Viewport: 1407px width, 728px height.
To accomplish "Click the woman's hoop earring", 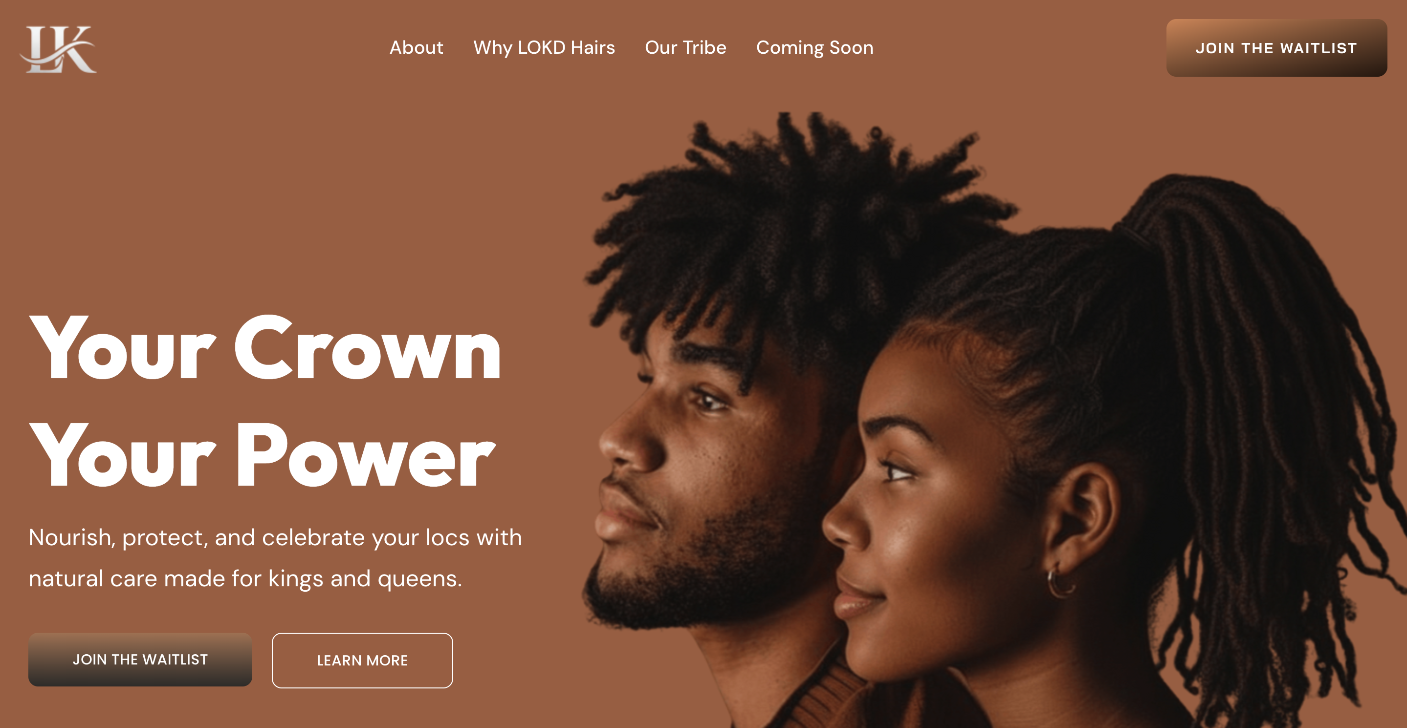I will pos(1059,582).
